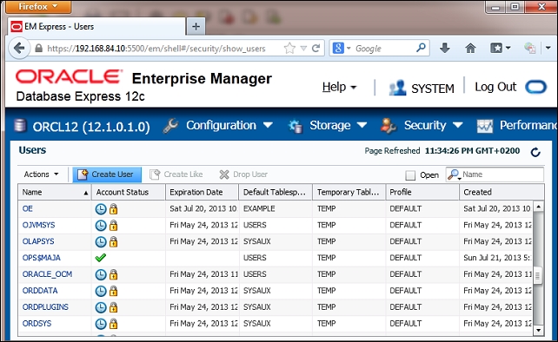Image resolution: width=558 pixels, height=342 pixels.
Task: Go back with the browser arrow
Action: [x=19, y=48]
